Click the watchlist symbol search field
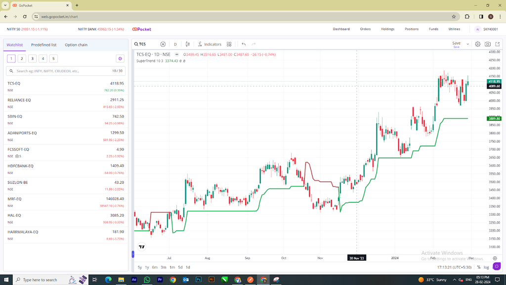 coord(66,71)
